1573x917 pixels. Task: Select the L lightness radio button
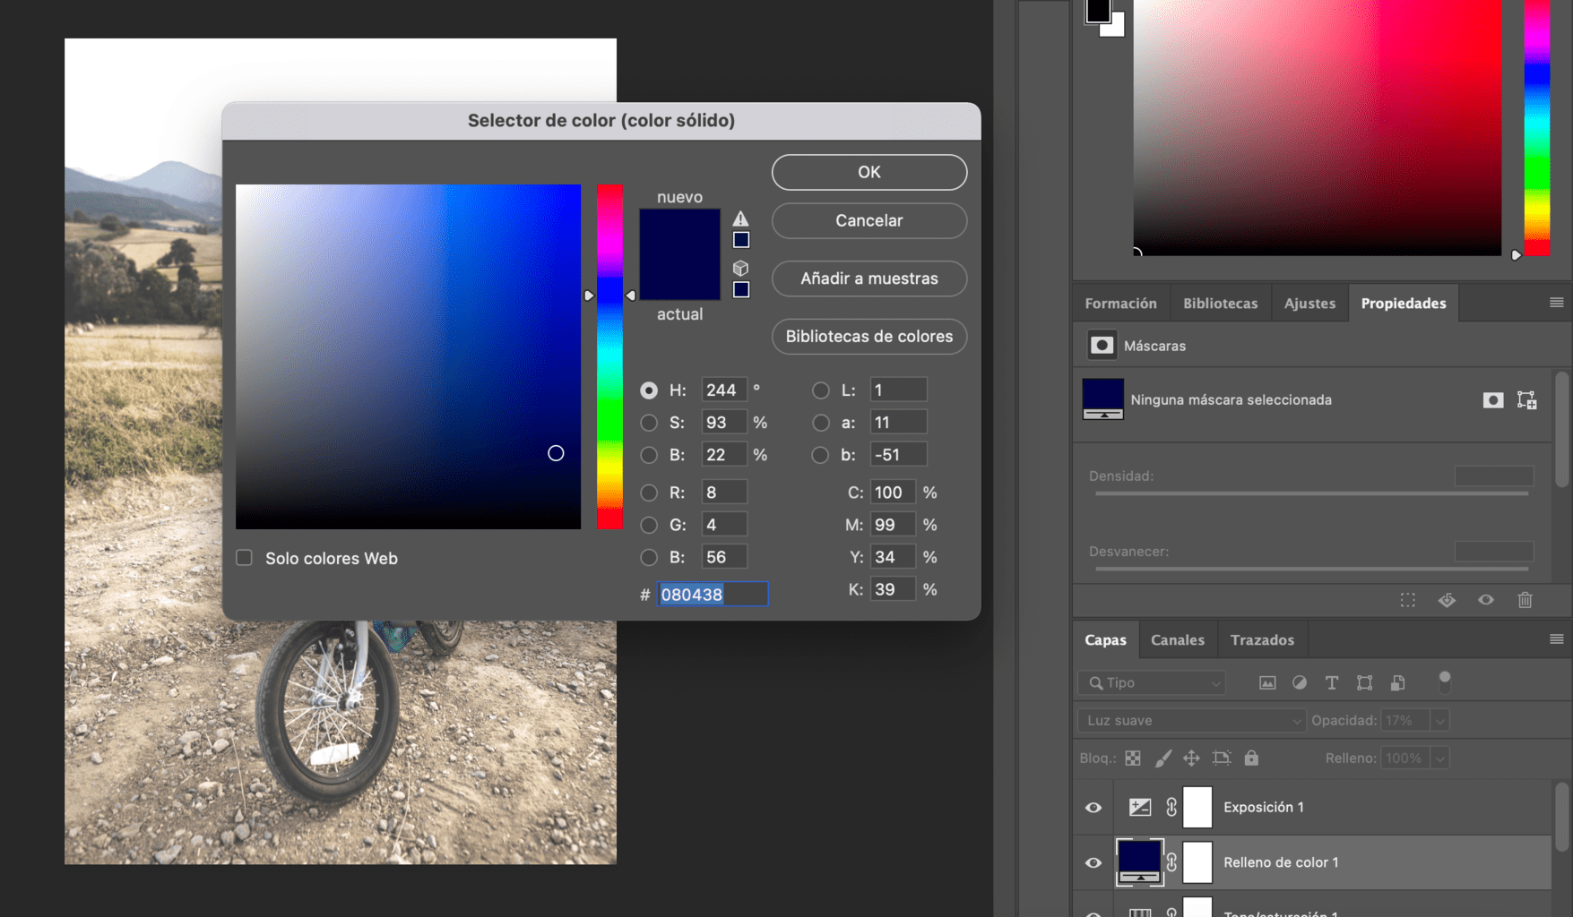click(x=820, y=390)
